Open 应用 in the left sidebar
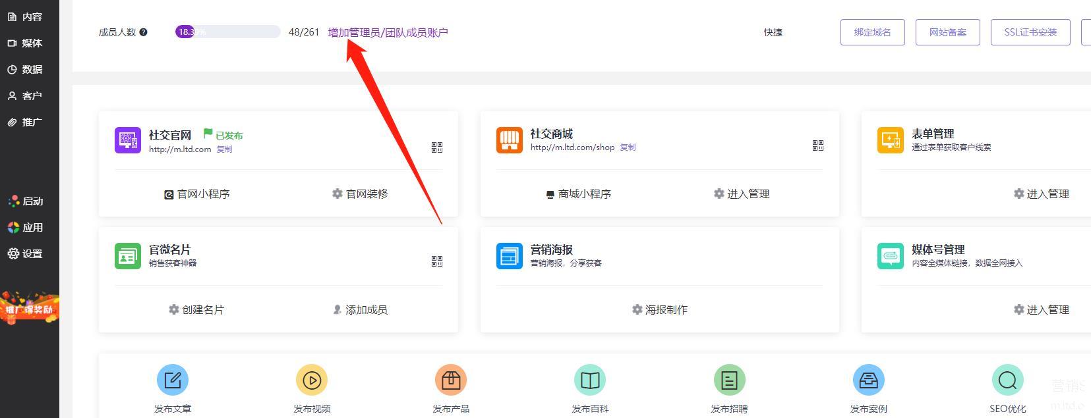This screenshot has width=1091, height=418. [x=25, y=227]
